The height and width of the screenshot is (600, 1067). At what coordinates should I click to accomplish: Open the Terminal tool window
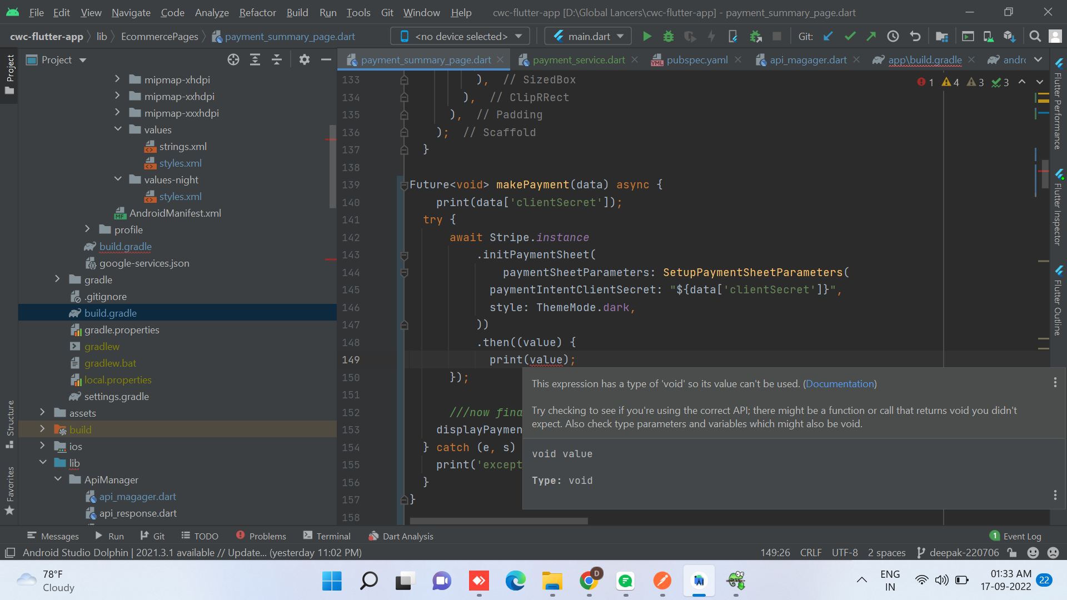[x=327, y=536]
